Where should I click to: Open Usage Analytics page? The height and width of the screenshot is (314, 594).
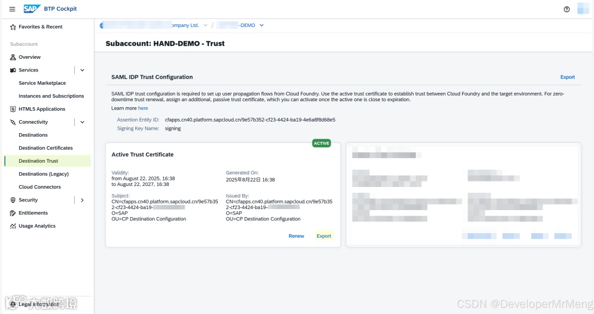pos(37,226)
